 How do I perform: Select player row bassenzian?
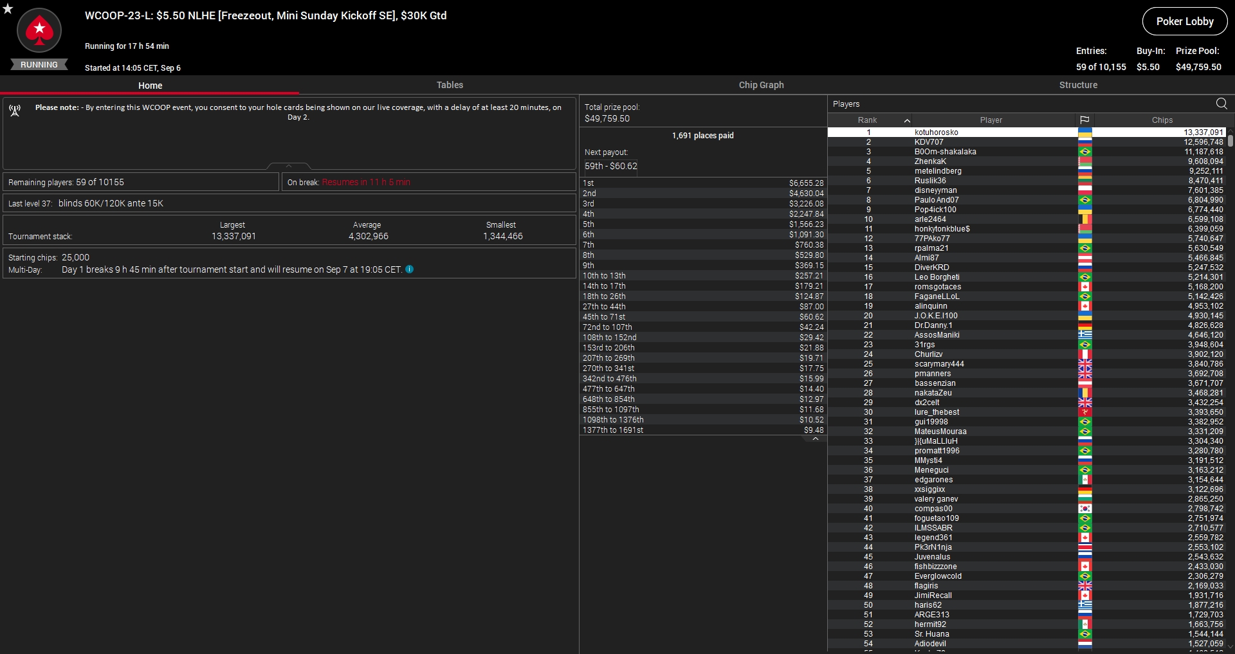(x=1027, y=383)
